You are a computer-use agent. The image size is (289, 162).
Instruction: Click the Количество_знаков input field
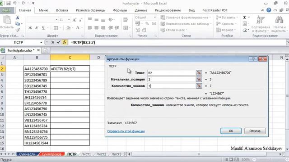click(172, 86)
